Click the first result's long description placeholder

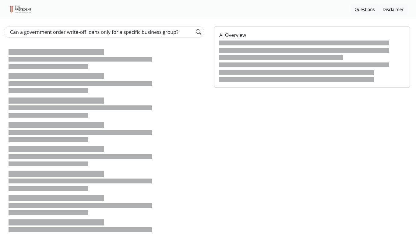[80, 59]
